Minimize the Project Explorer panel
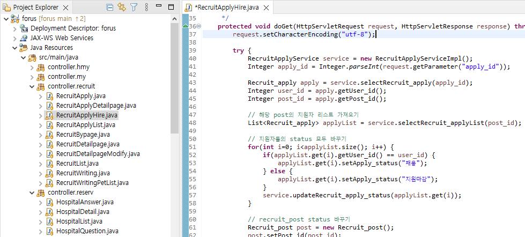 pos(159,6)
